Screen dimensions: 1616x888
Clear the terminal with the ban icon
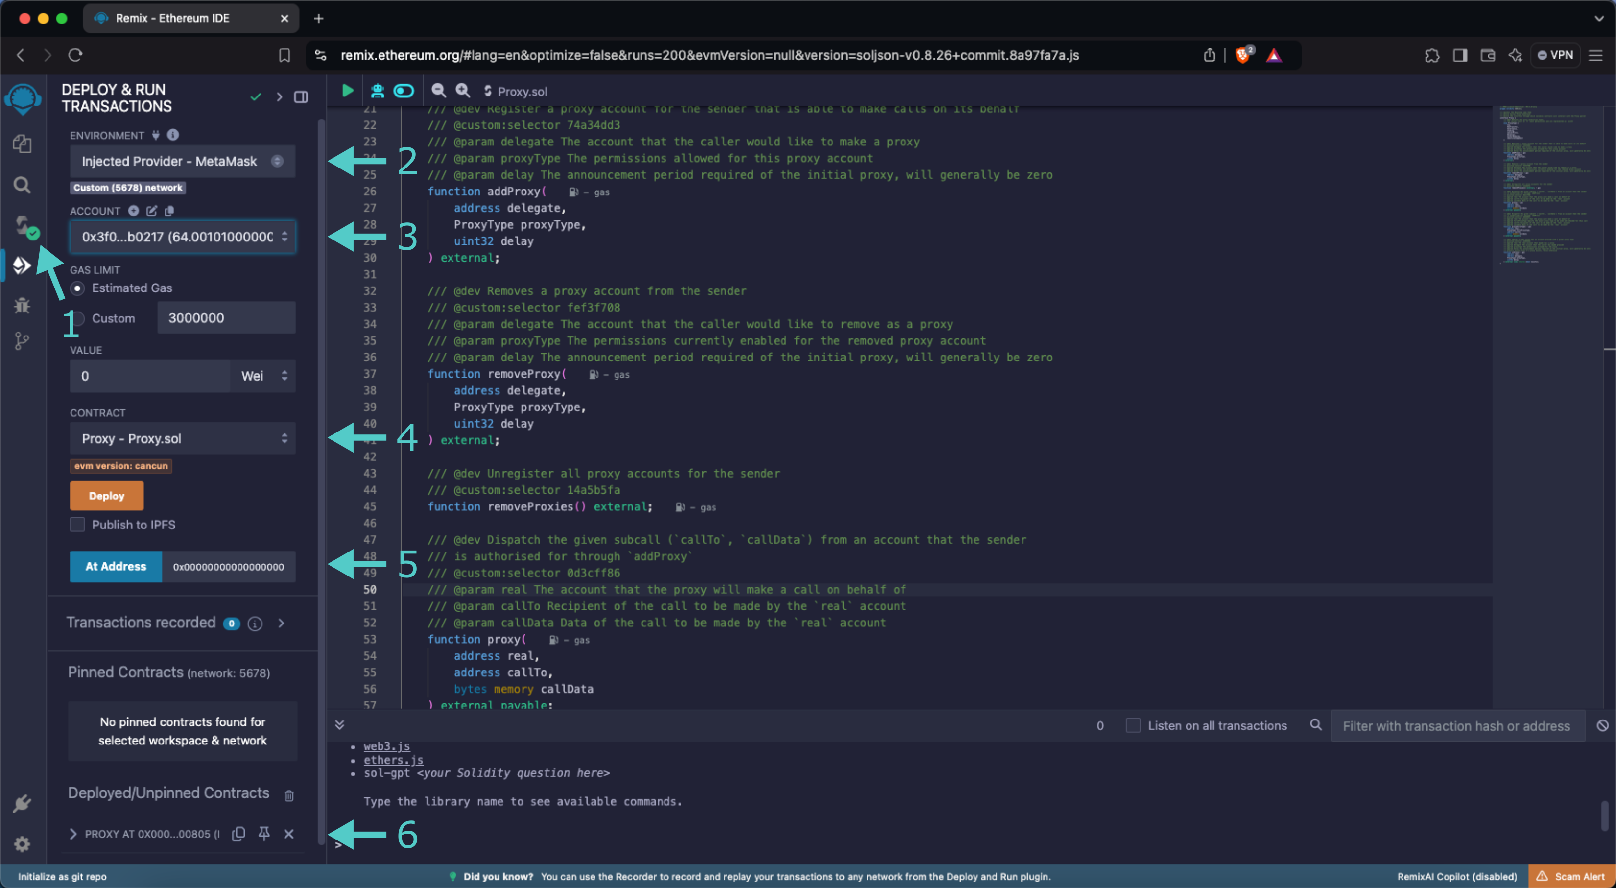click(1602, 725)
